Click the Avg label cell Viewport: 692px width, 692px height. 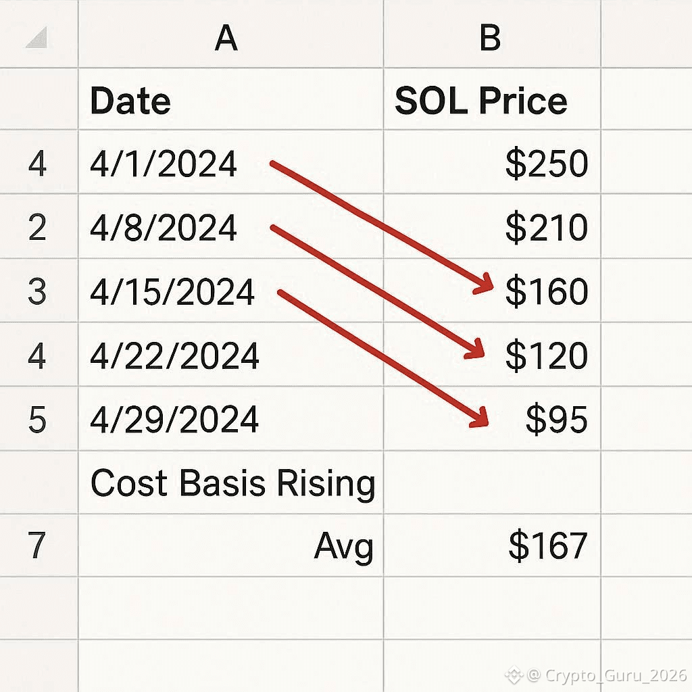(x=343, y=546)
